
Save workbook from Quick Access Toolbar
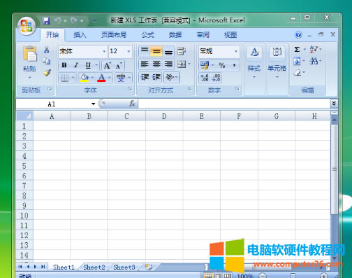46,21
